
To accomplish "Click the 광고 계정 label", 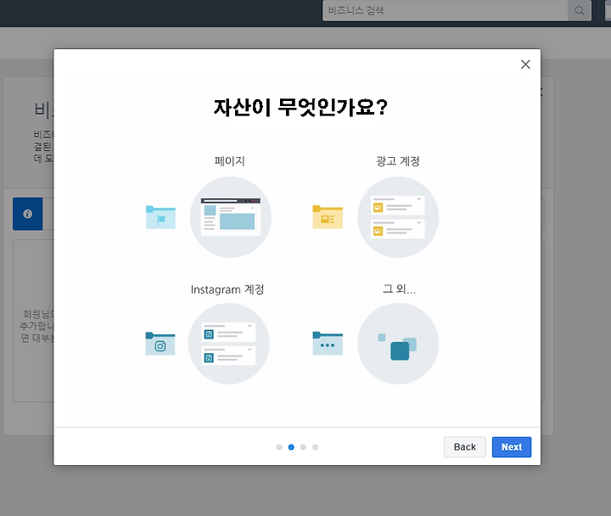I will (x=398, y=161).
